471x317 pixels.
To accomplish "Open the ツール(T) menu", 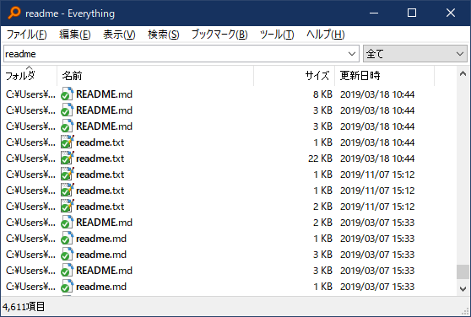I will (x=277, y=35).
